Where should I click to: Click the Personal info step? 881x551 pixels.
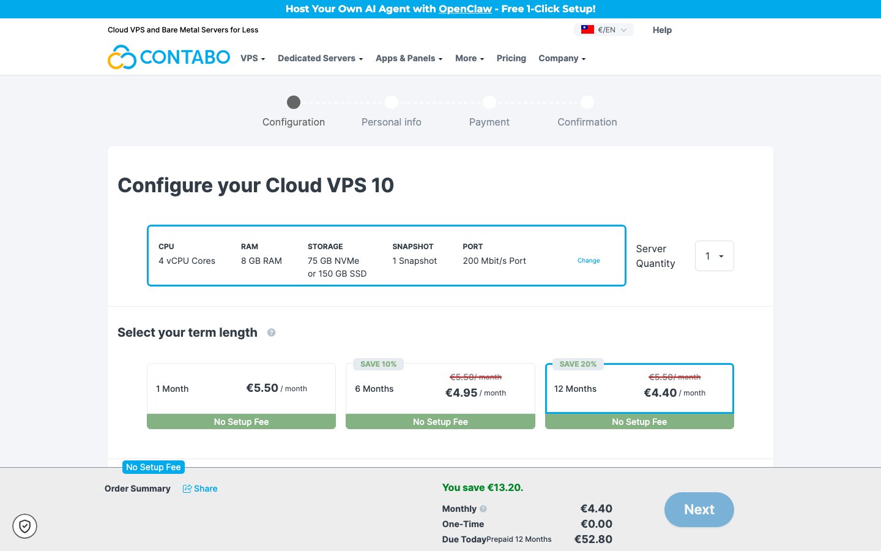392,111
